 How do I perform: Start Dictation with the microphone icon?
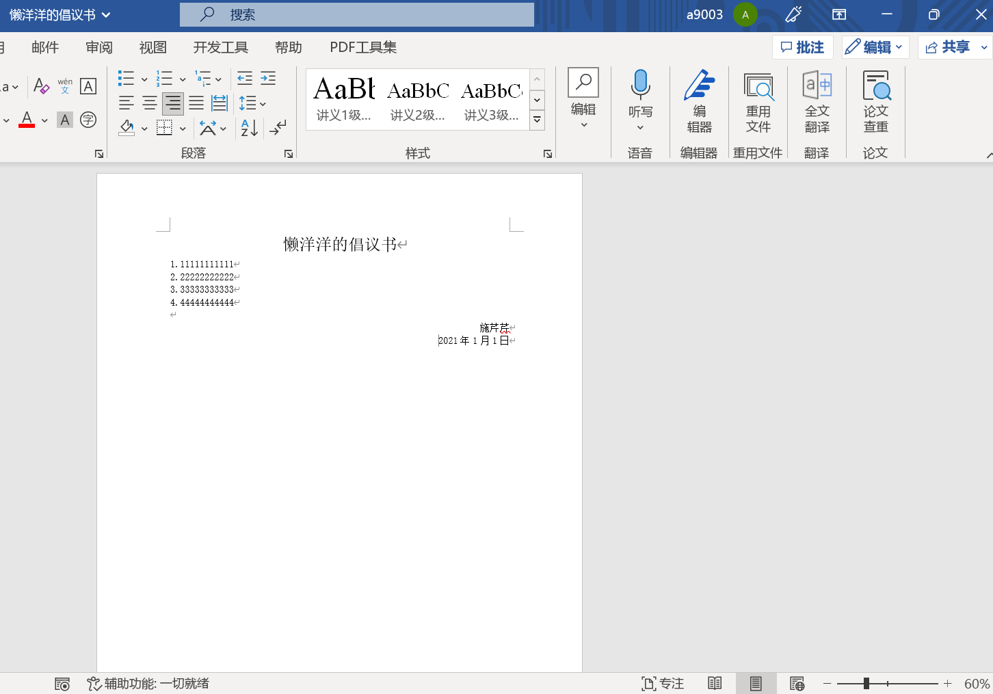click(x=640, y=90)
